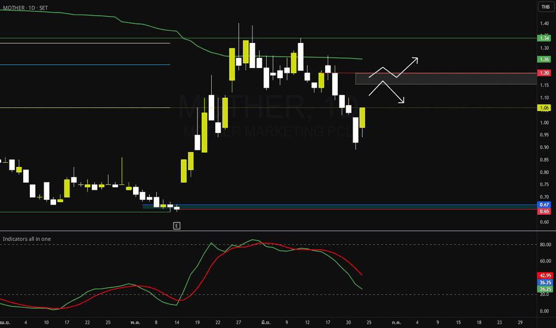
Task: Click the 0.60 price scale tick
Action: (544, 222)
